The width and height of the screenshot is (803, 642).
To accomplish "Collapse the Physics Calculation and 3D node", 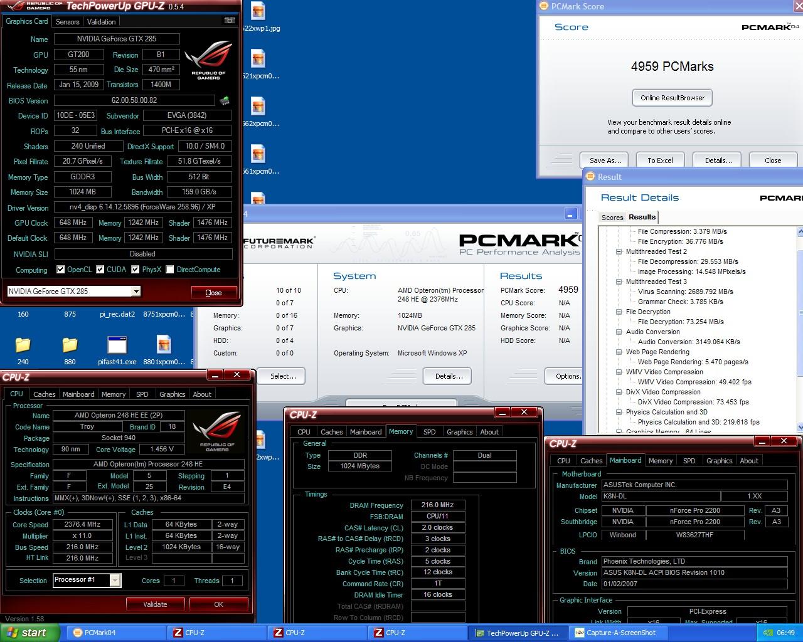I will coord(619,412).
